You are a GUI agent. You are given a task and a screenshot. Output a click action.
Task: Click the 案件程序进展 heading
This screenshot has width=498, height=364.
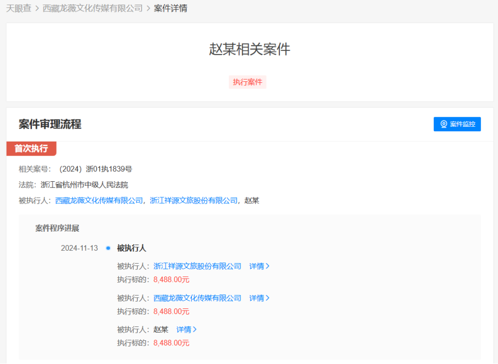57,228
